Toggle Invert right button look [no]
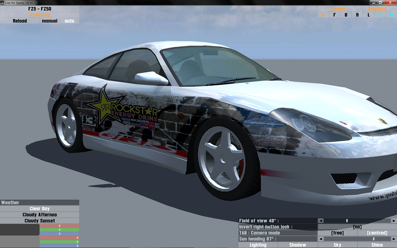This screenshot has width=397, height=248. (357, 227)
